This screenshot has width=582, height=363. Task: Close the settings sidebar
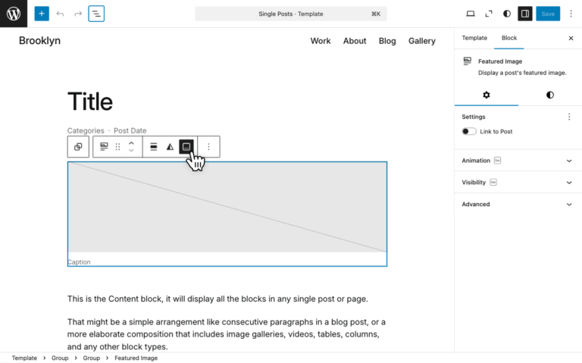(571, 38)
